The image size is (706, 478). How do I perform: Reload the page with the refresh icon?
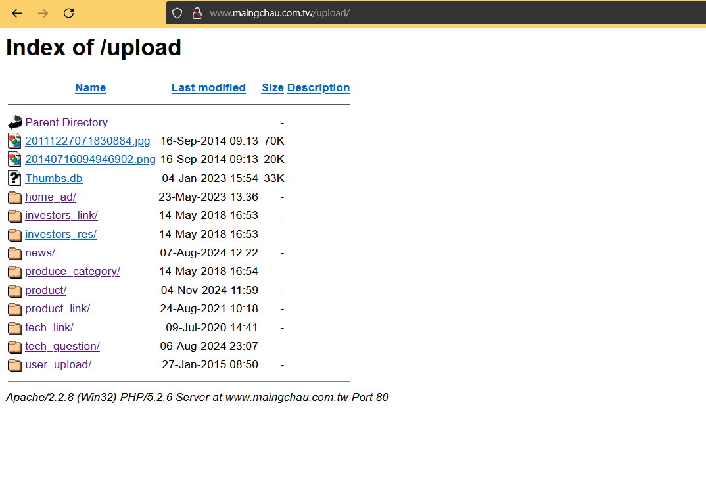click(69, 13)
